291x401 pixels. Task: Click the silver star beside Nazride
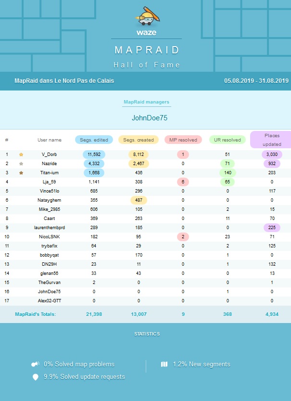(x=21, y=164)
